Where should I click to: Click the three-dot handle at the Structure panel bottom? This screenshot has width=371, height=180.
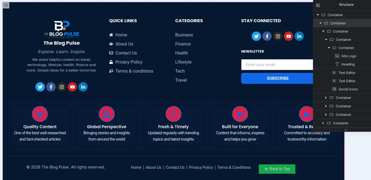pos(346,130)
